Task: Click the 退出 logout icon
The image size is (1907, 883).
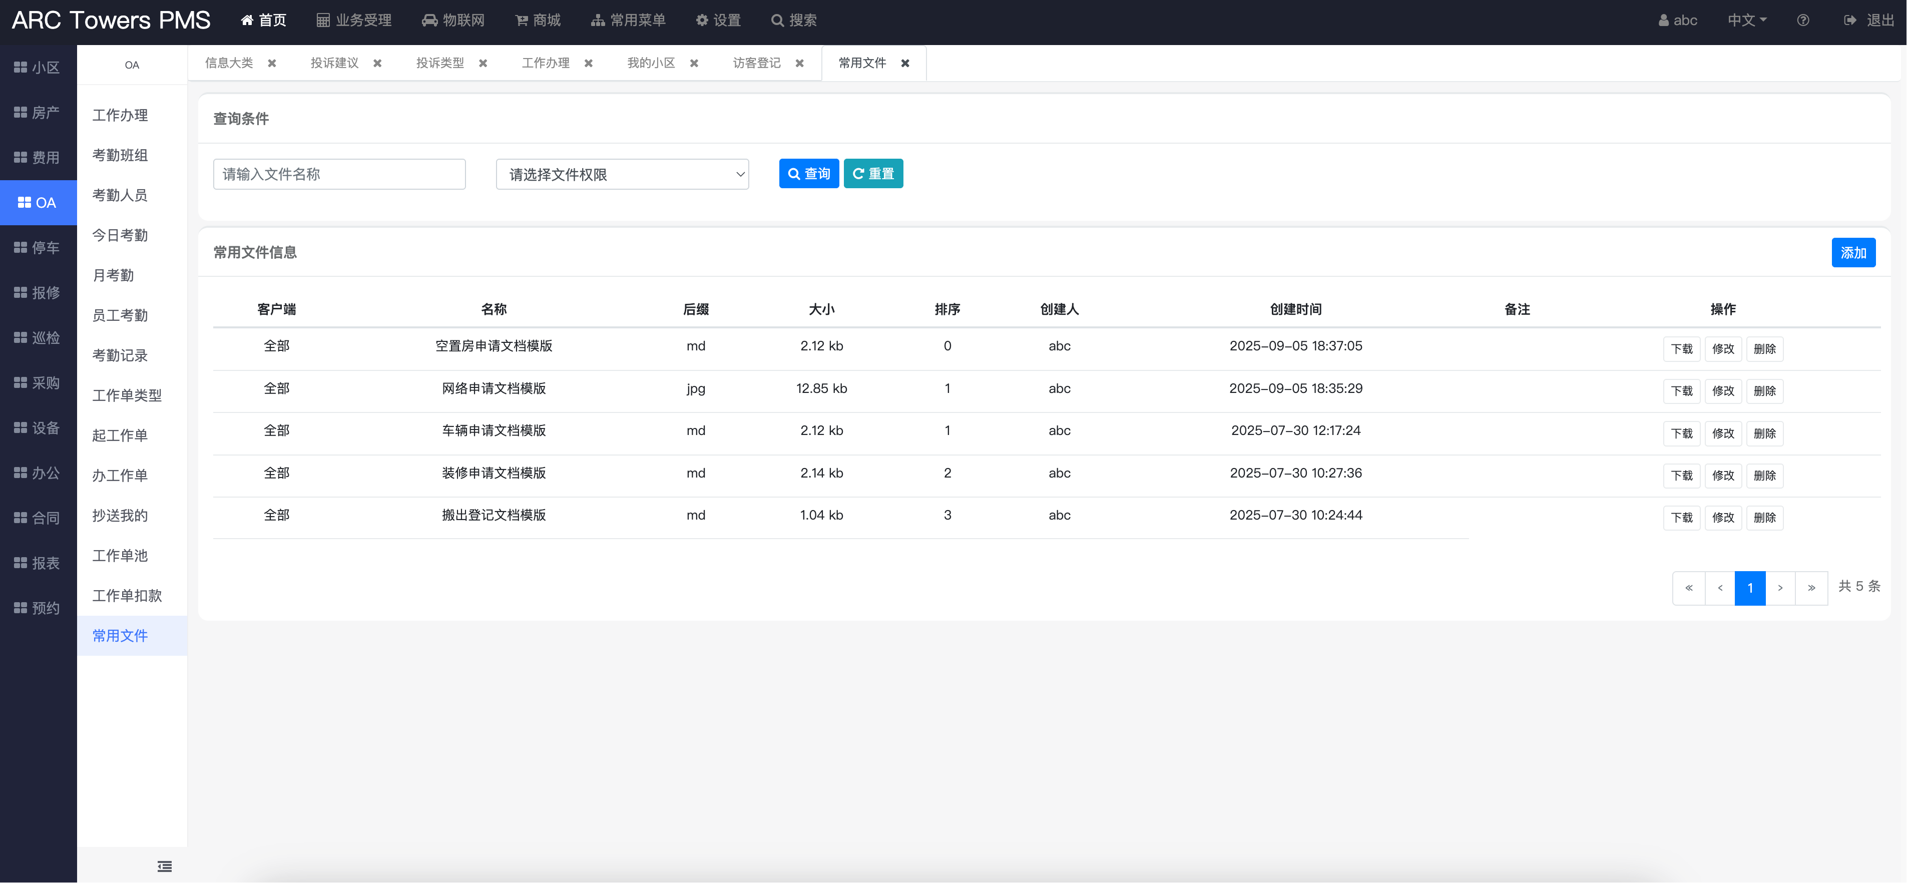Action: tap(1850, 21)
